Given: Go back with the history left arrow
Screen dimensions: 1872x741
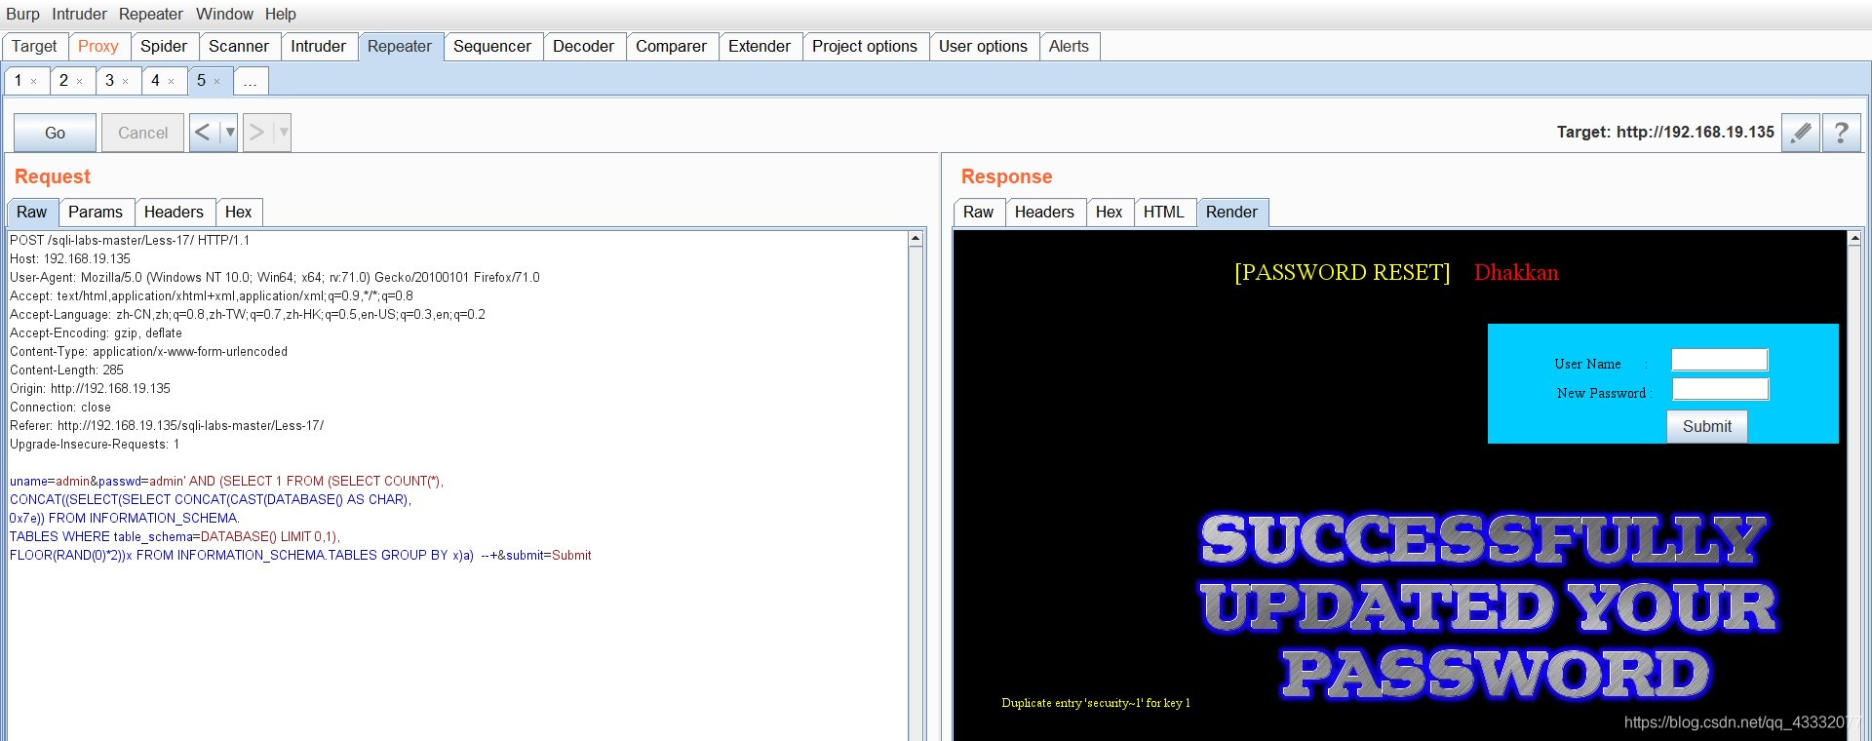Looking at the screenshot, I should [203, 133].
